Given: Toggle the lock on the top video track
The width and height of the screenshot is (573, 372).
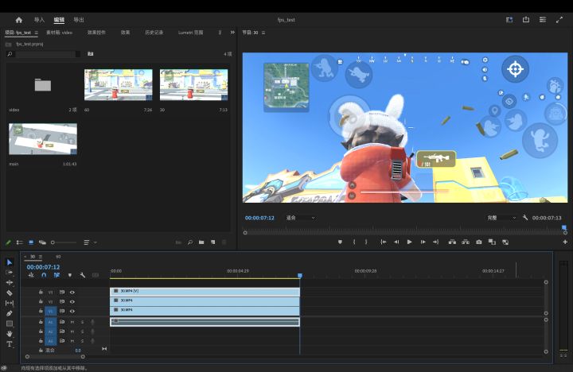Looking at the screenshot, I should click(41, 292).
